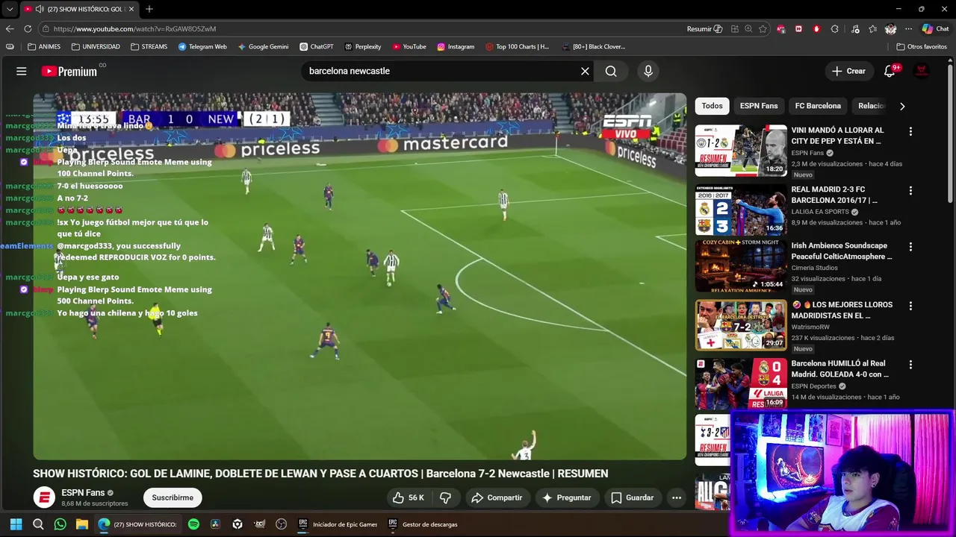Viewport: 956px width, 537px height.
Task: Open media control music note icon
Action: 855,29
